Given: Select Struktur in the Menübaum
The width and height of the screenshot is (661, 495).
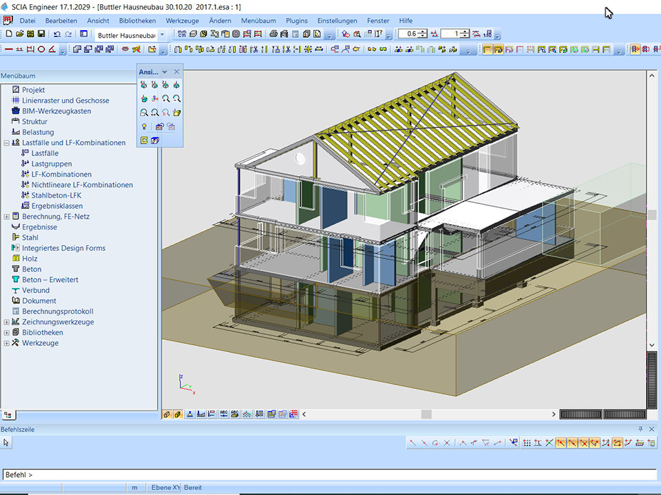Looking at the screenshot, I should 34,122.
